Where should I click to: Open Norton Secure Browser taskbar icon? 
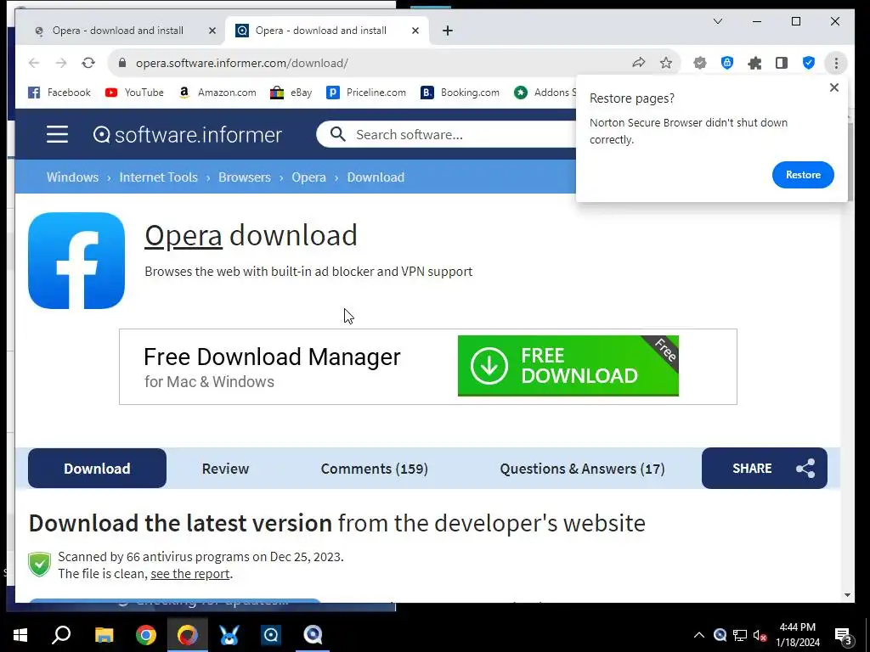[x=188, y=635]
